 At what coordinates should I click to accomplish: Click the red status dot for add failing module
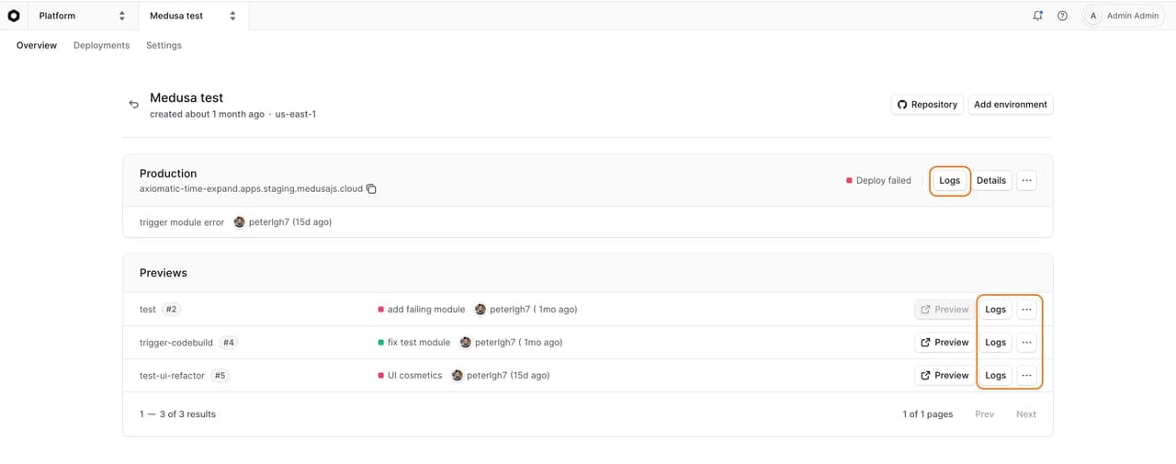380,310
